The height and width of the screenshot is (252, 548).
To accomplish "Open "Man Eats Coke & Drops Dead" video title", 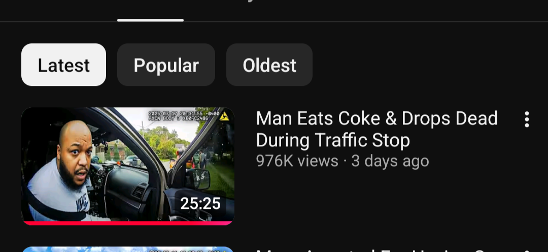I will coord(376,129).
